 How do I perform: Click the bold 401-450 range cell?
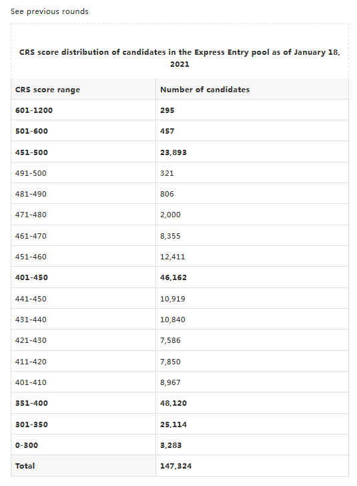[x=83, y=277]
